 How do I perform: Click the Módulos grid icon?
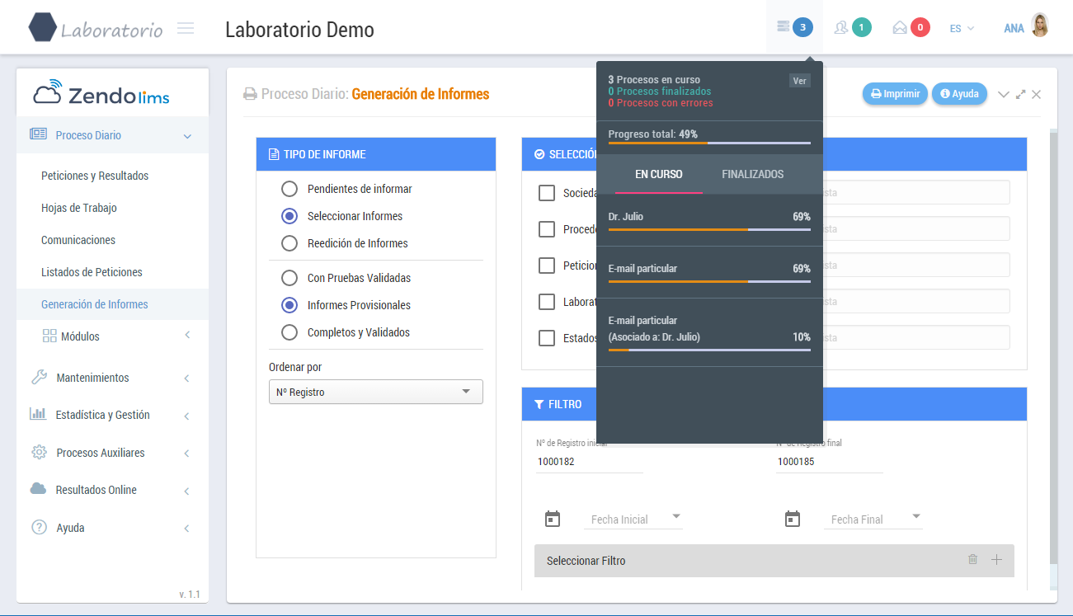tap(49, 336)
